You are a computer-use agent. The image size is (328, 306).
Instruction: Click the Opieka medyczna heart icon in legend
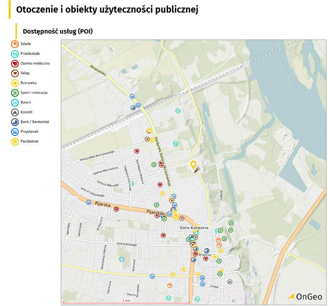pyautogui.click(x=15, y=63)
